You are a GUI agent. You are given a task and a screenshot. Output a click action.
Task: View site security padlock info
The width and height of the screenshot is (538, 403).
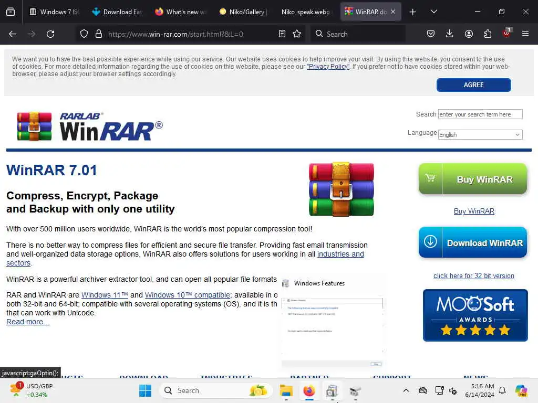[99, 34]
